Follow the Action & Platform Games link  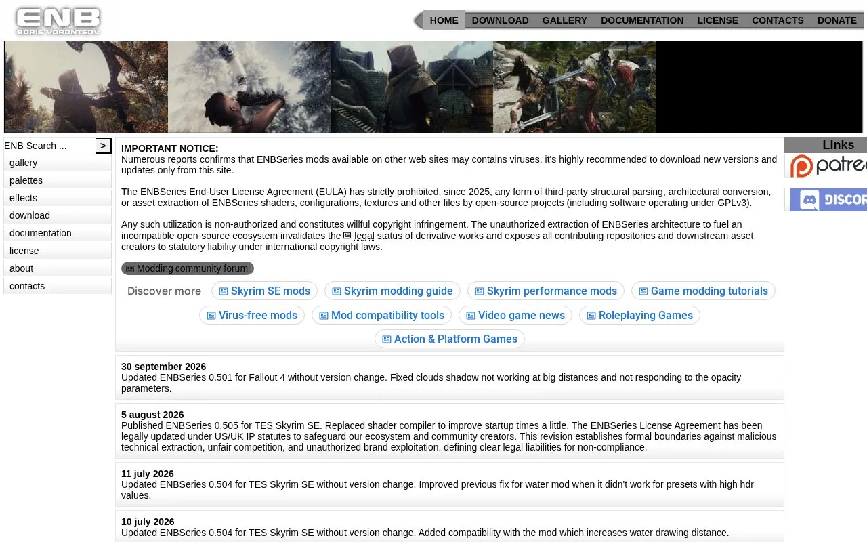[x=450, y=339]
